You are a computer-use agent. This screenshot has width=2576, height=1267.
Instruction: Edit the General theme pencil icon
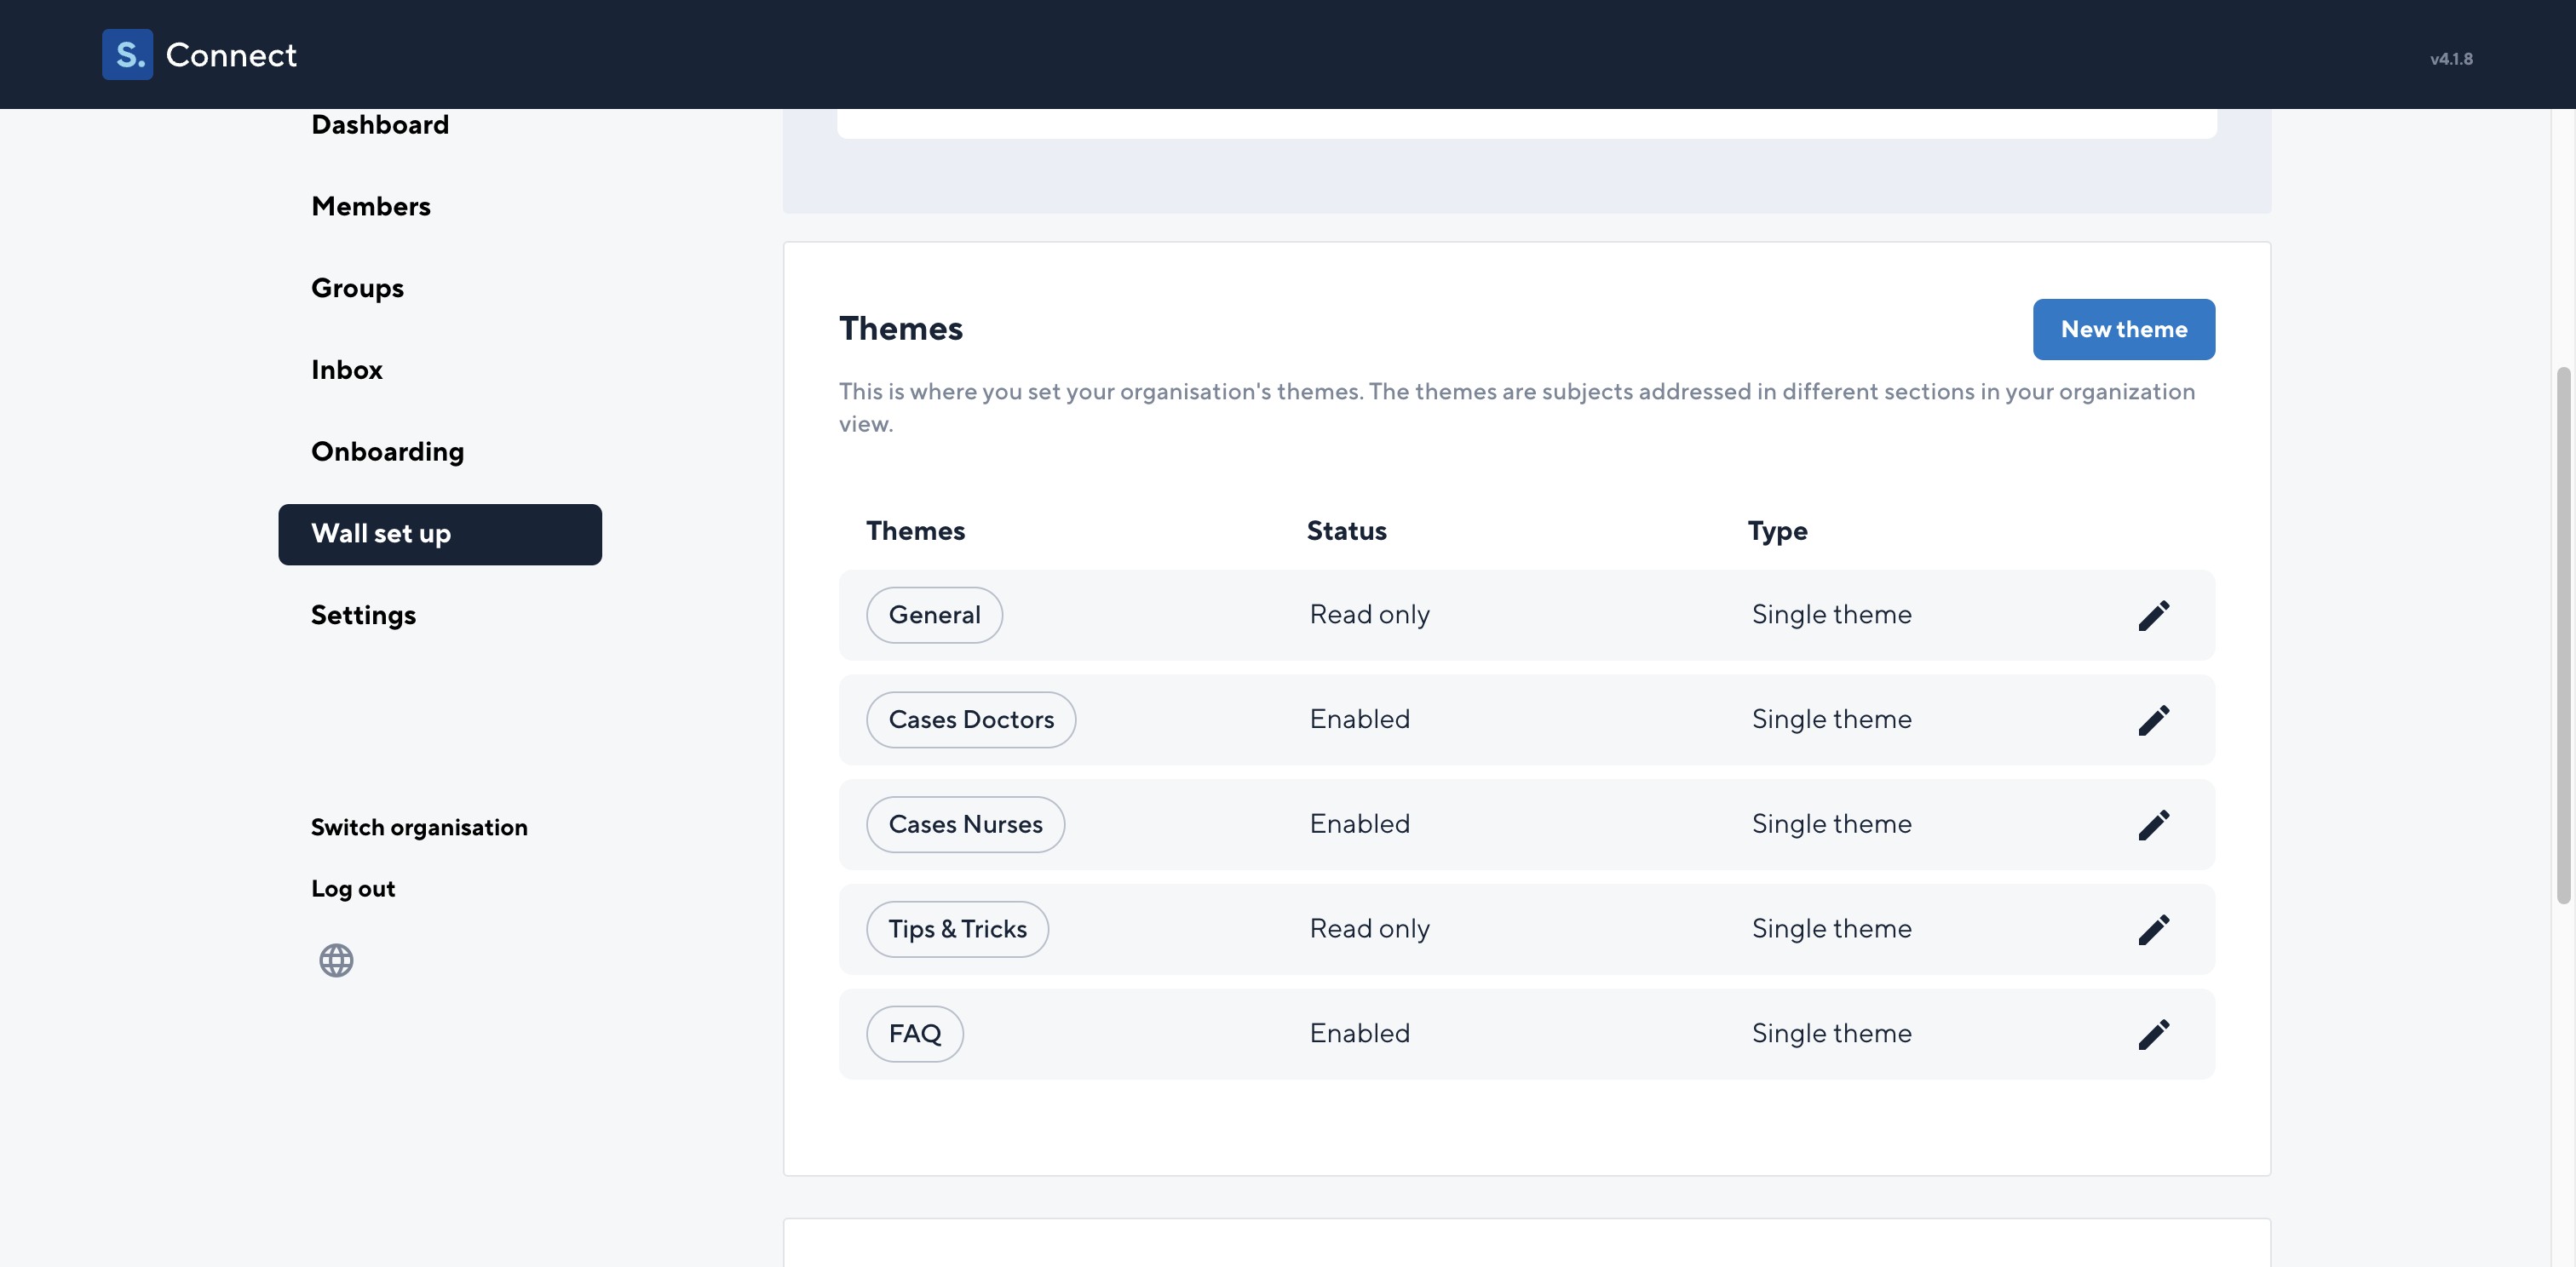tap(2153, 616)
